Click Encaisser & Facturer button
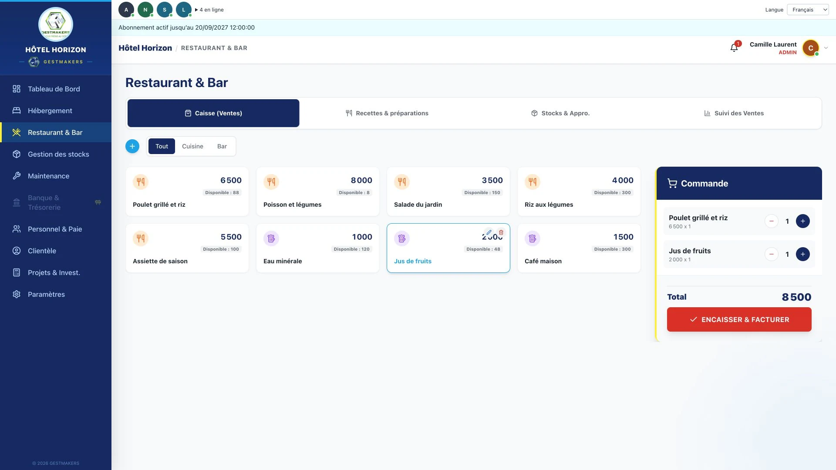Image resolution: width=836 pixels, height=470 pixels. click(739, 319)
